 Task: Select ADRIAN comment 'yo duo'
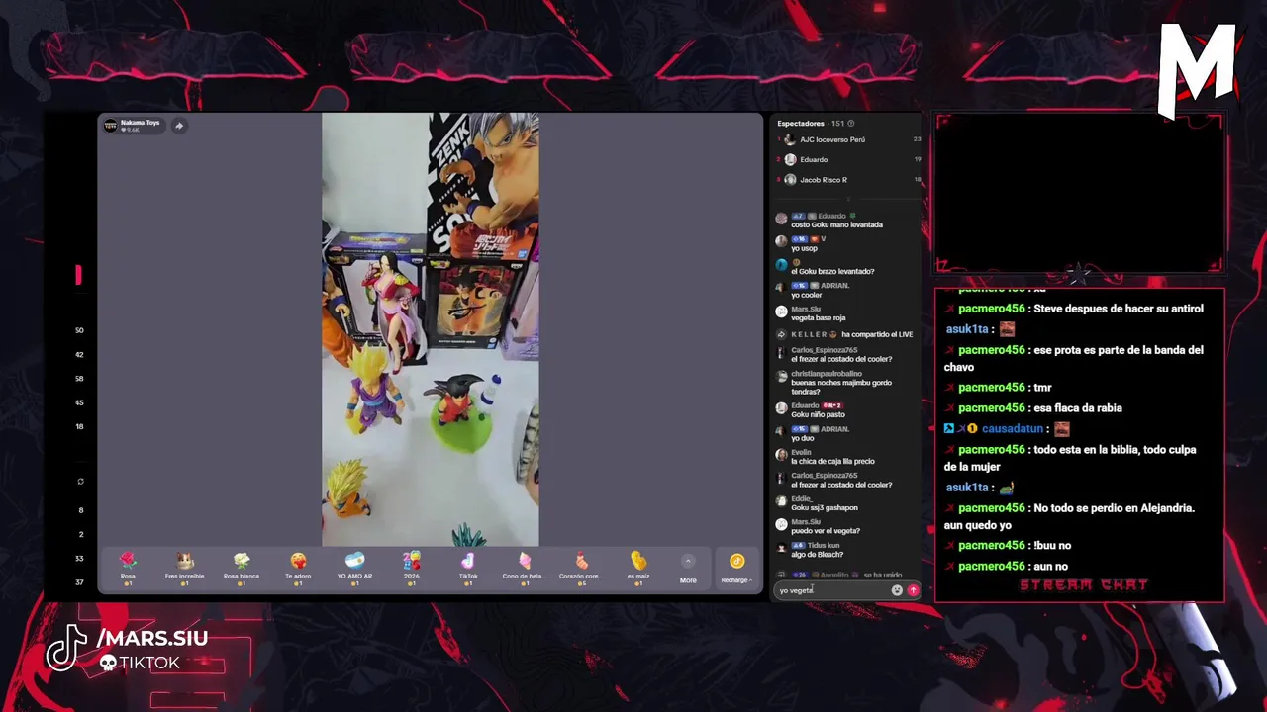point(802,438)
